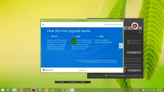Enable drawing with recording toolbar pencil icon
The width and height of the screenshot is (164, 92).
coord(84,82)
